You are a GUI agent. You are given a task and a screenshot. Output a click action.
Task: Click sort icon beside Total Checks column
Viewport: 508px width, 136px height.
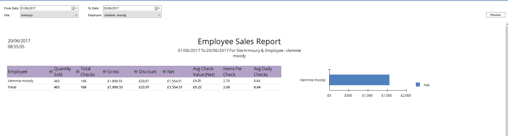click(x=78, y=72)
